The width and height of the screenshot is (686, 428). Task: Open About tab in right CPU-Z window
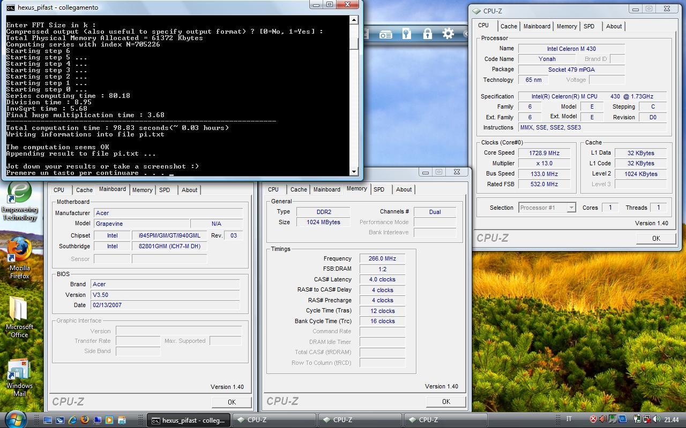(x=614, y=26)
